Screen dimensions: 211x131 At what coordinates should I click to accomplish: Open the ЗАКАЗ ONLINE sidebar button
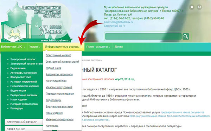[x=24, y=129]
